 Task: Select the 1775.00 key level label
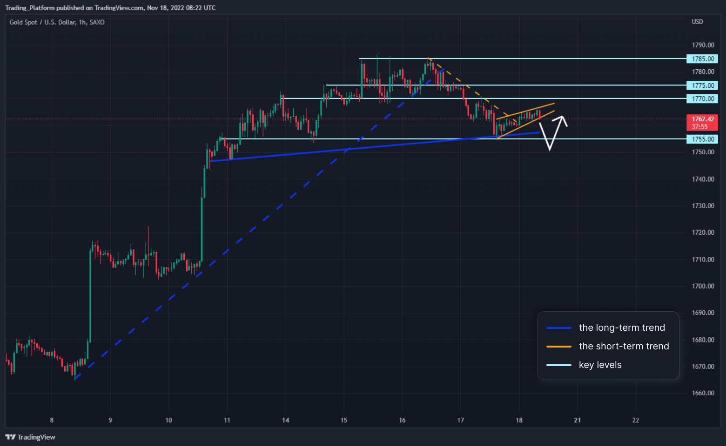702,85
